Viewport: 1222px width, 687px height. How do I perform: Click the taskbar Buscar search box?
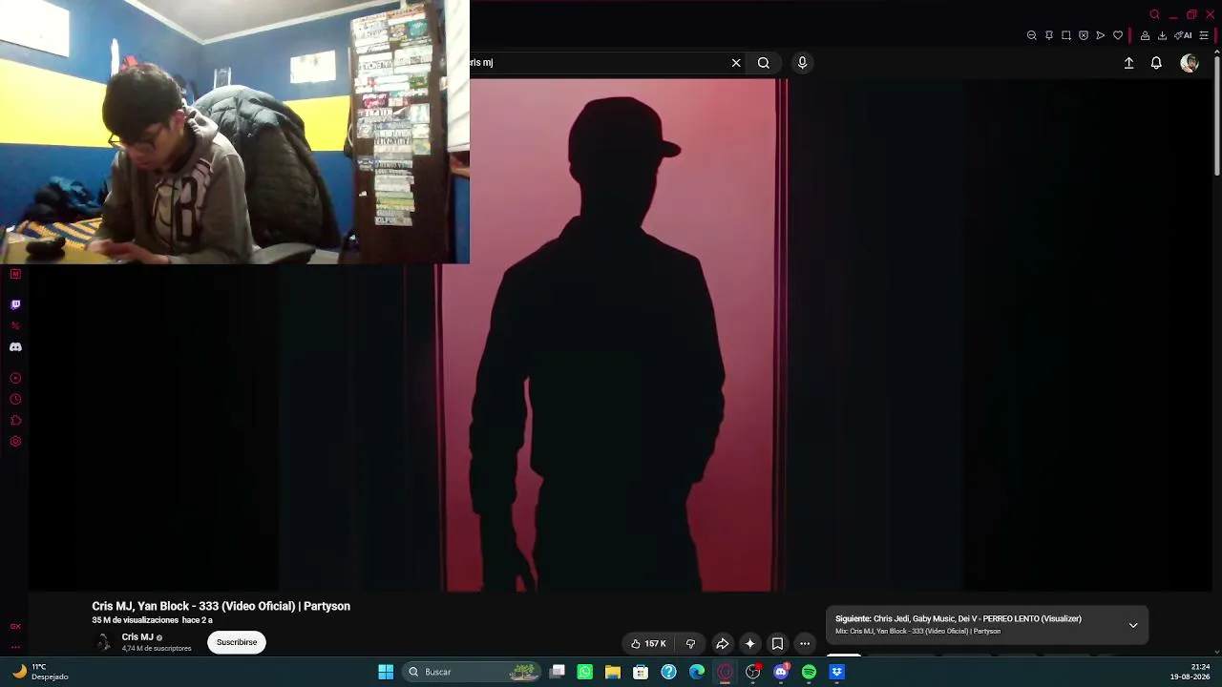[472, 672]
